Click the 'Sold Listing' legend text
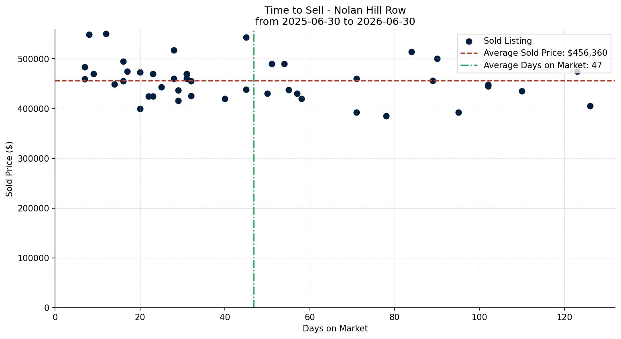 (x=508, y=41)
